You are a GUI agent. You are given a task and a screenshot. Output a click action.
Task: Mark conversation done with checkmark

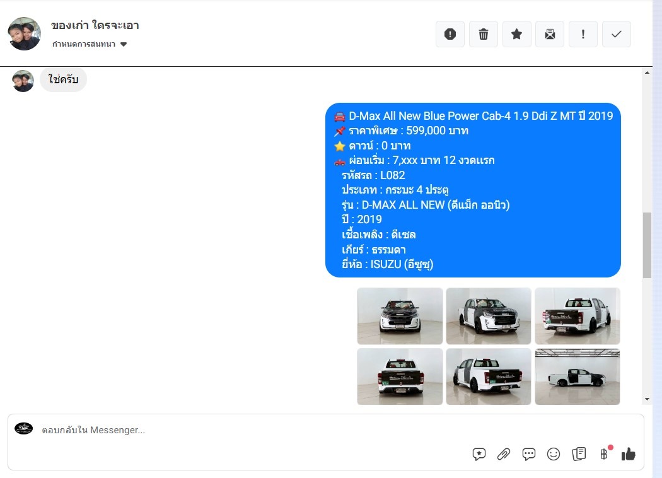click(x=617, y=34)
